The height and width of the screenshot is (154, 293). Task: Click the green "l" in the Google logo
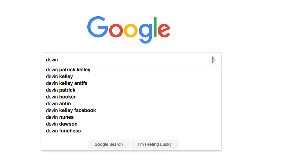coord(155,27)
